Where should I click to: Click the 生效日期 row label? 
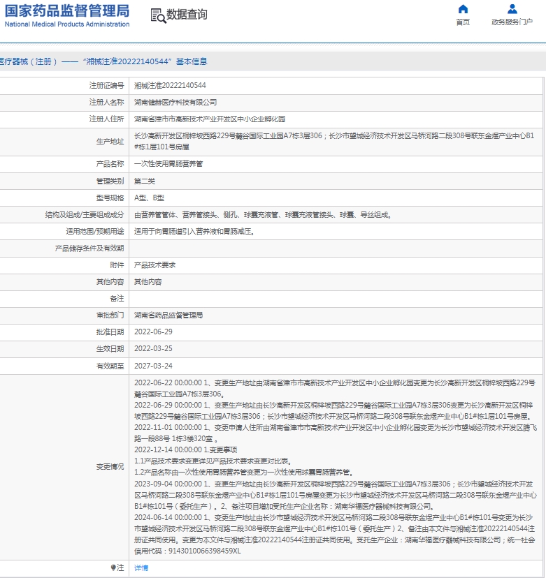click(x=110, y=348)
